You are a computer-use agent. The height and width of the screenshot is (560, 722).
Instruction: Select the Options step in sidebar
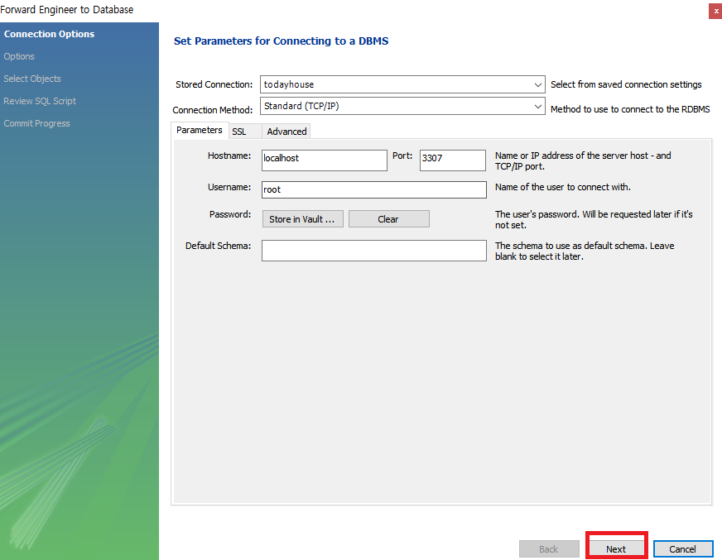click(19, 56)
